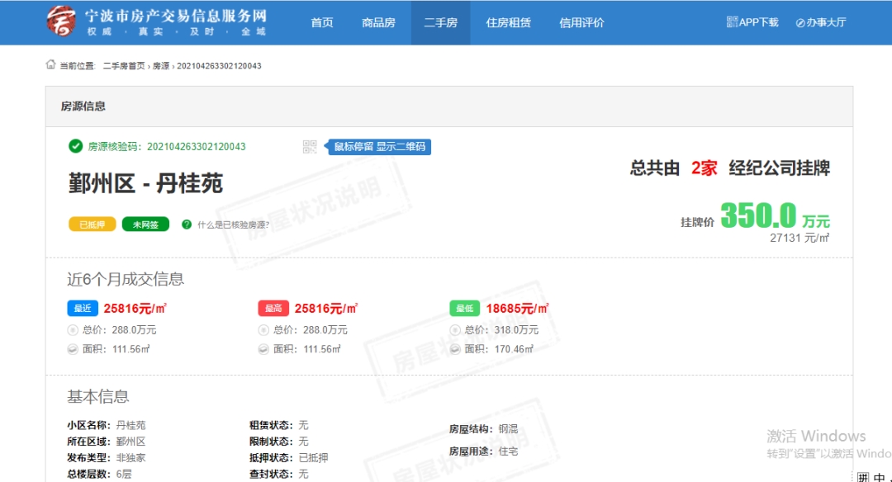This screenshot has width=892, height=482.
Task: Click 鼠标停留 显示二维码 tooltip button
Action: (379, 147)
